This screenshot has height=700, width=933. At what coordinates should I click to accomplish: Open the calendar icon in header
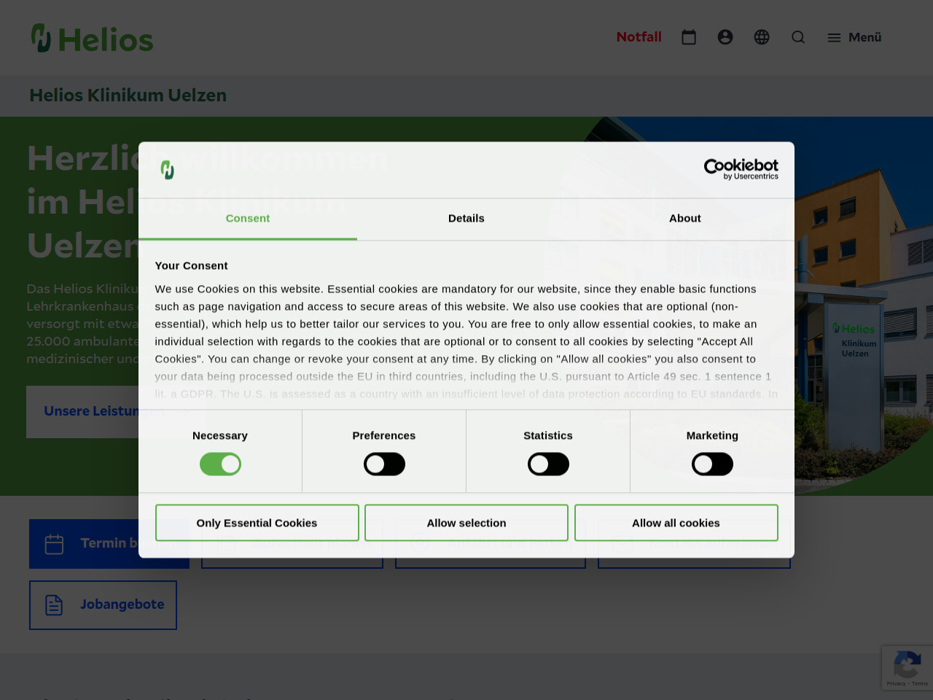coord(689,37)
